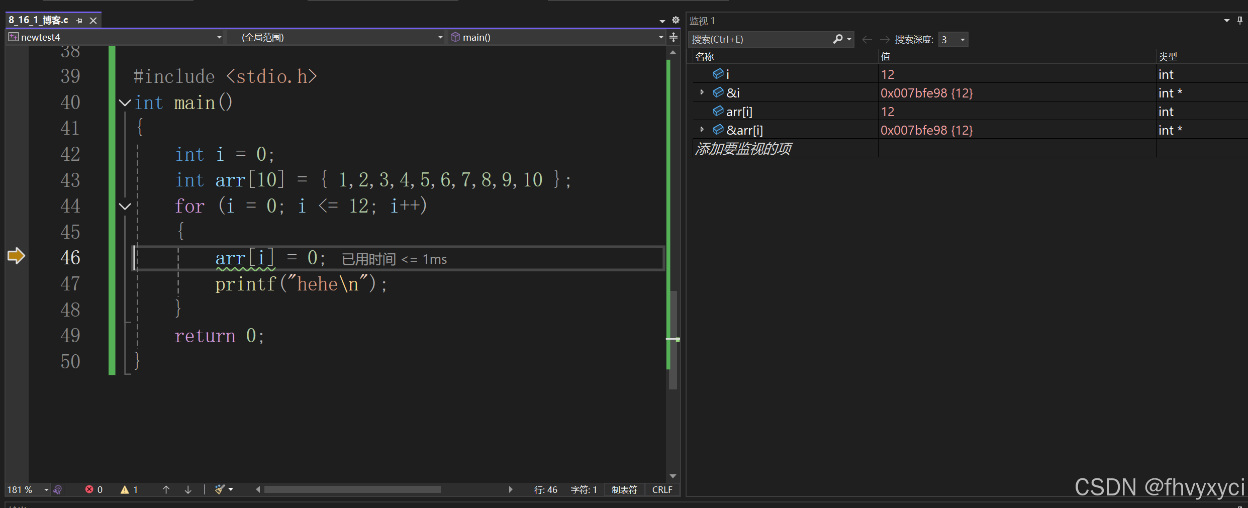The width and height of the screenshot is (1248, 508).
Task: Click the code cleanup broom icon
Action: [x=219, y=489]
